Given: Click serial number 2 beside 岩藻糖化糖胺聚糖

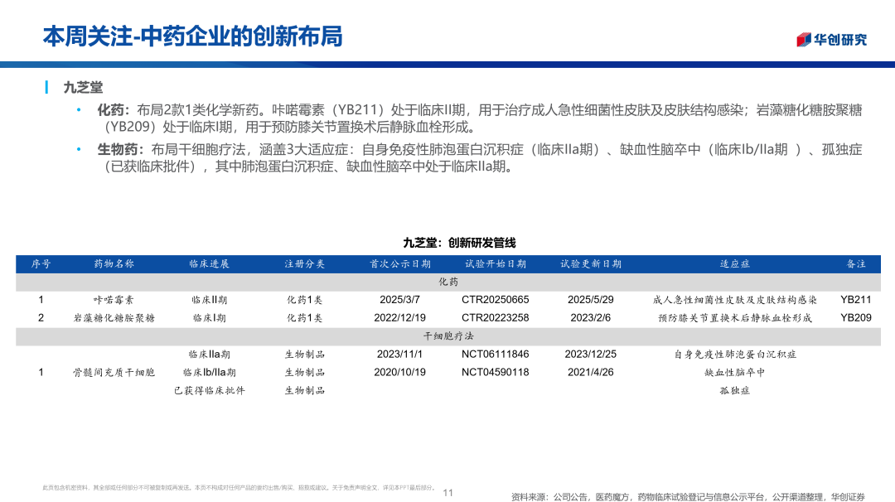Looking at the screenshot, I should point(41,318).
